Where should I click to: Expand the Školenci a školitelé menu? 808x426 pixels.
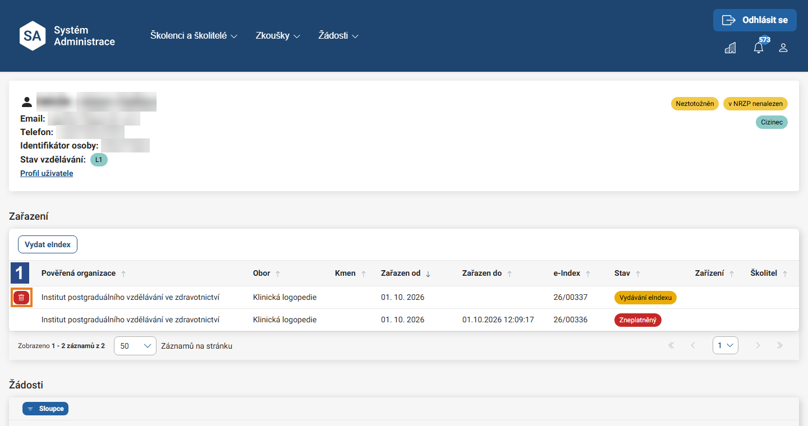[194, 35]
